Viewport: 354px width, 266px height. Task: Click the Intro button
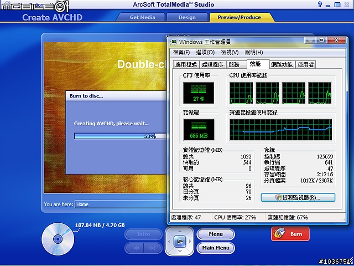tap(143, 234)
